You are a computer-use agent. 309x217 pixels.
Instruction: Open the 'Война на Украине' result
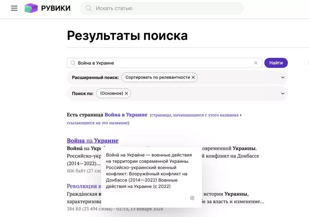pos(92,140)
